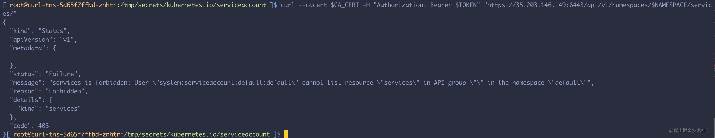The height and width of the screenshot is (138, 715).
Task: Click the "apiVersion": "v1" line
Action: click(x=43, y=40)
